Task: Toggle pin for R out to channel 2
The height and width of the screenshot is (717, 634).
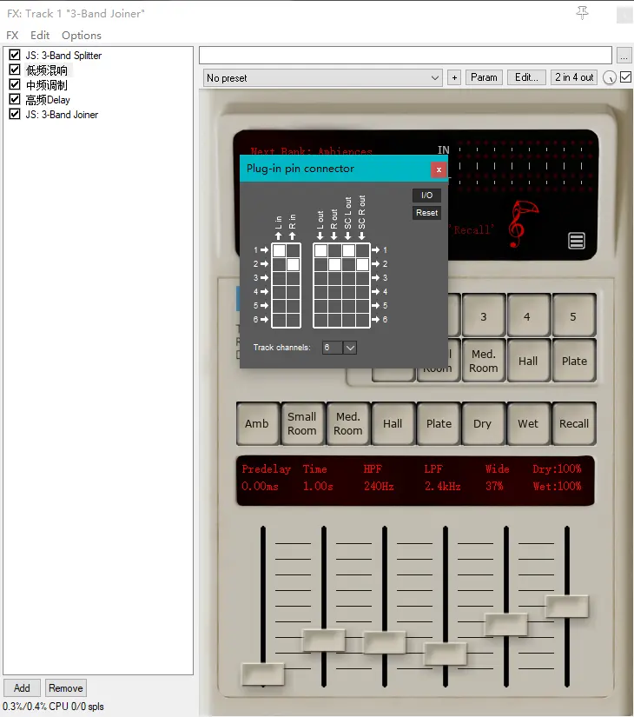Action: click(x=334, y=264)
